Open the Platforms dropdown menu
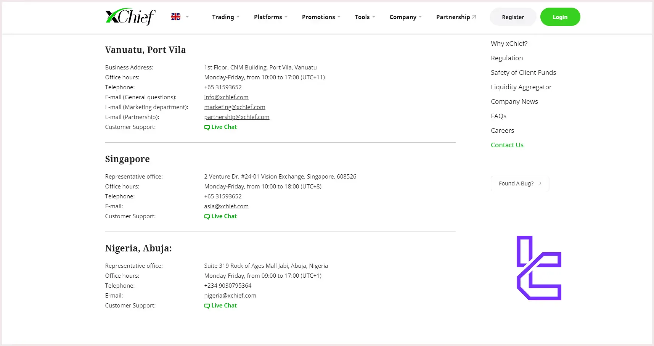The image size is (654, 346). 271,17
